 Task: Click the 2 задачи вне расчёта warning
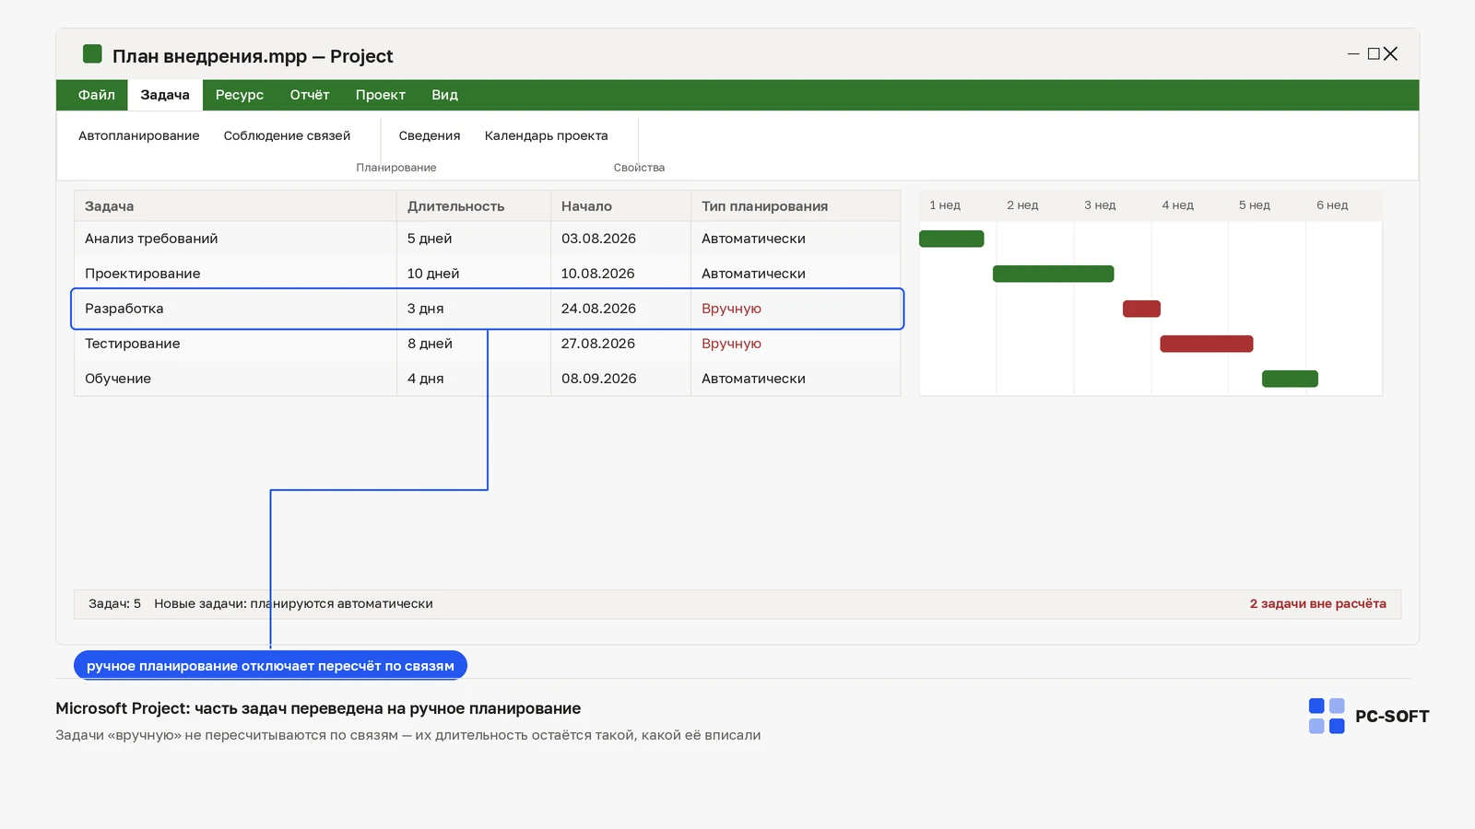pos(1318,604)
